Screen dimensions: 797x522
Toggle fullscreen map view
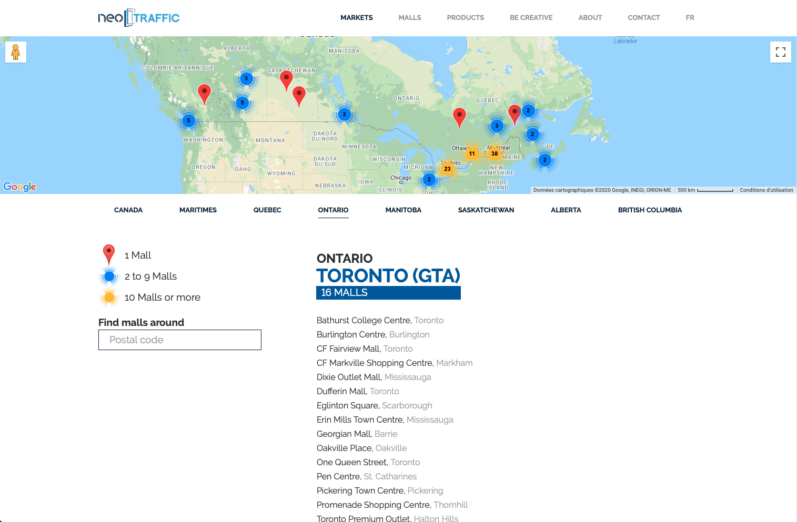click(x=780, y=52)
